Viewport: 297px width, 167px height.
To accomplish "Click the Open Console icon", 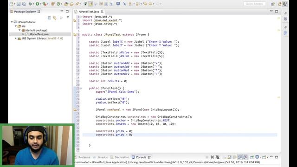I will (x=264, y=157).
